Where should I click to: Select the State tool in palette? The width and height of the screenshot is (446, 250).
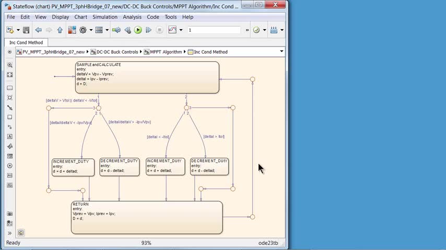[x=10, y=88]
